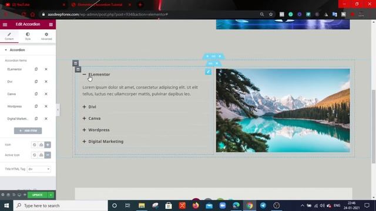Viewport: 376px width, 211px height.
Task: Duplicate the Wordpress accordion item
Action: pos(36,106)
